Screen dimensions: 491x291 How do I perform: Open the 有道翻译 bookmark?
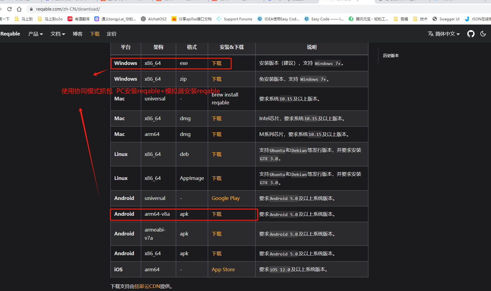pyautogui.click(x=78, y=19)
